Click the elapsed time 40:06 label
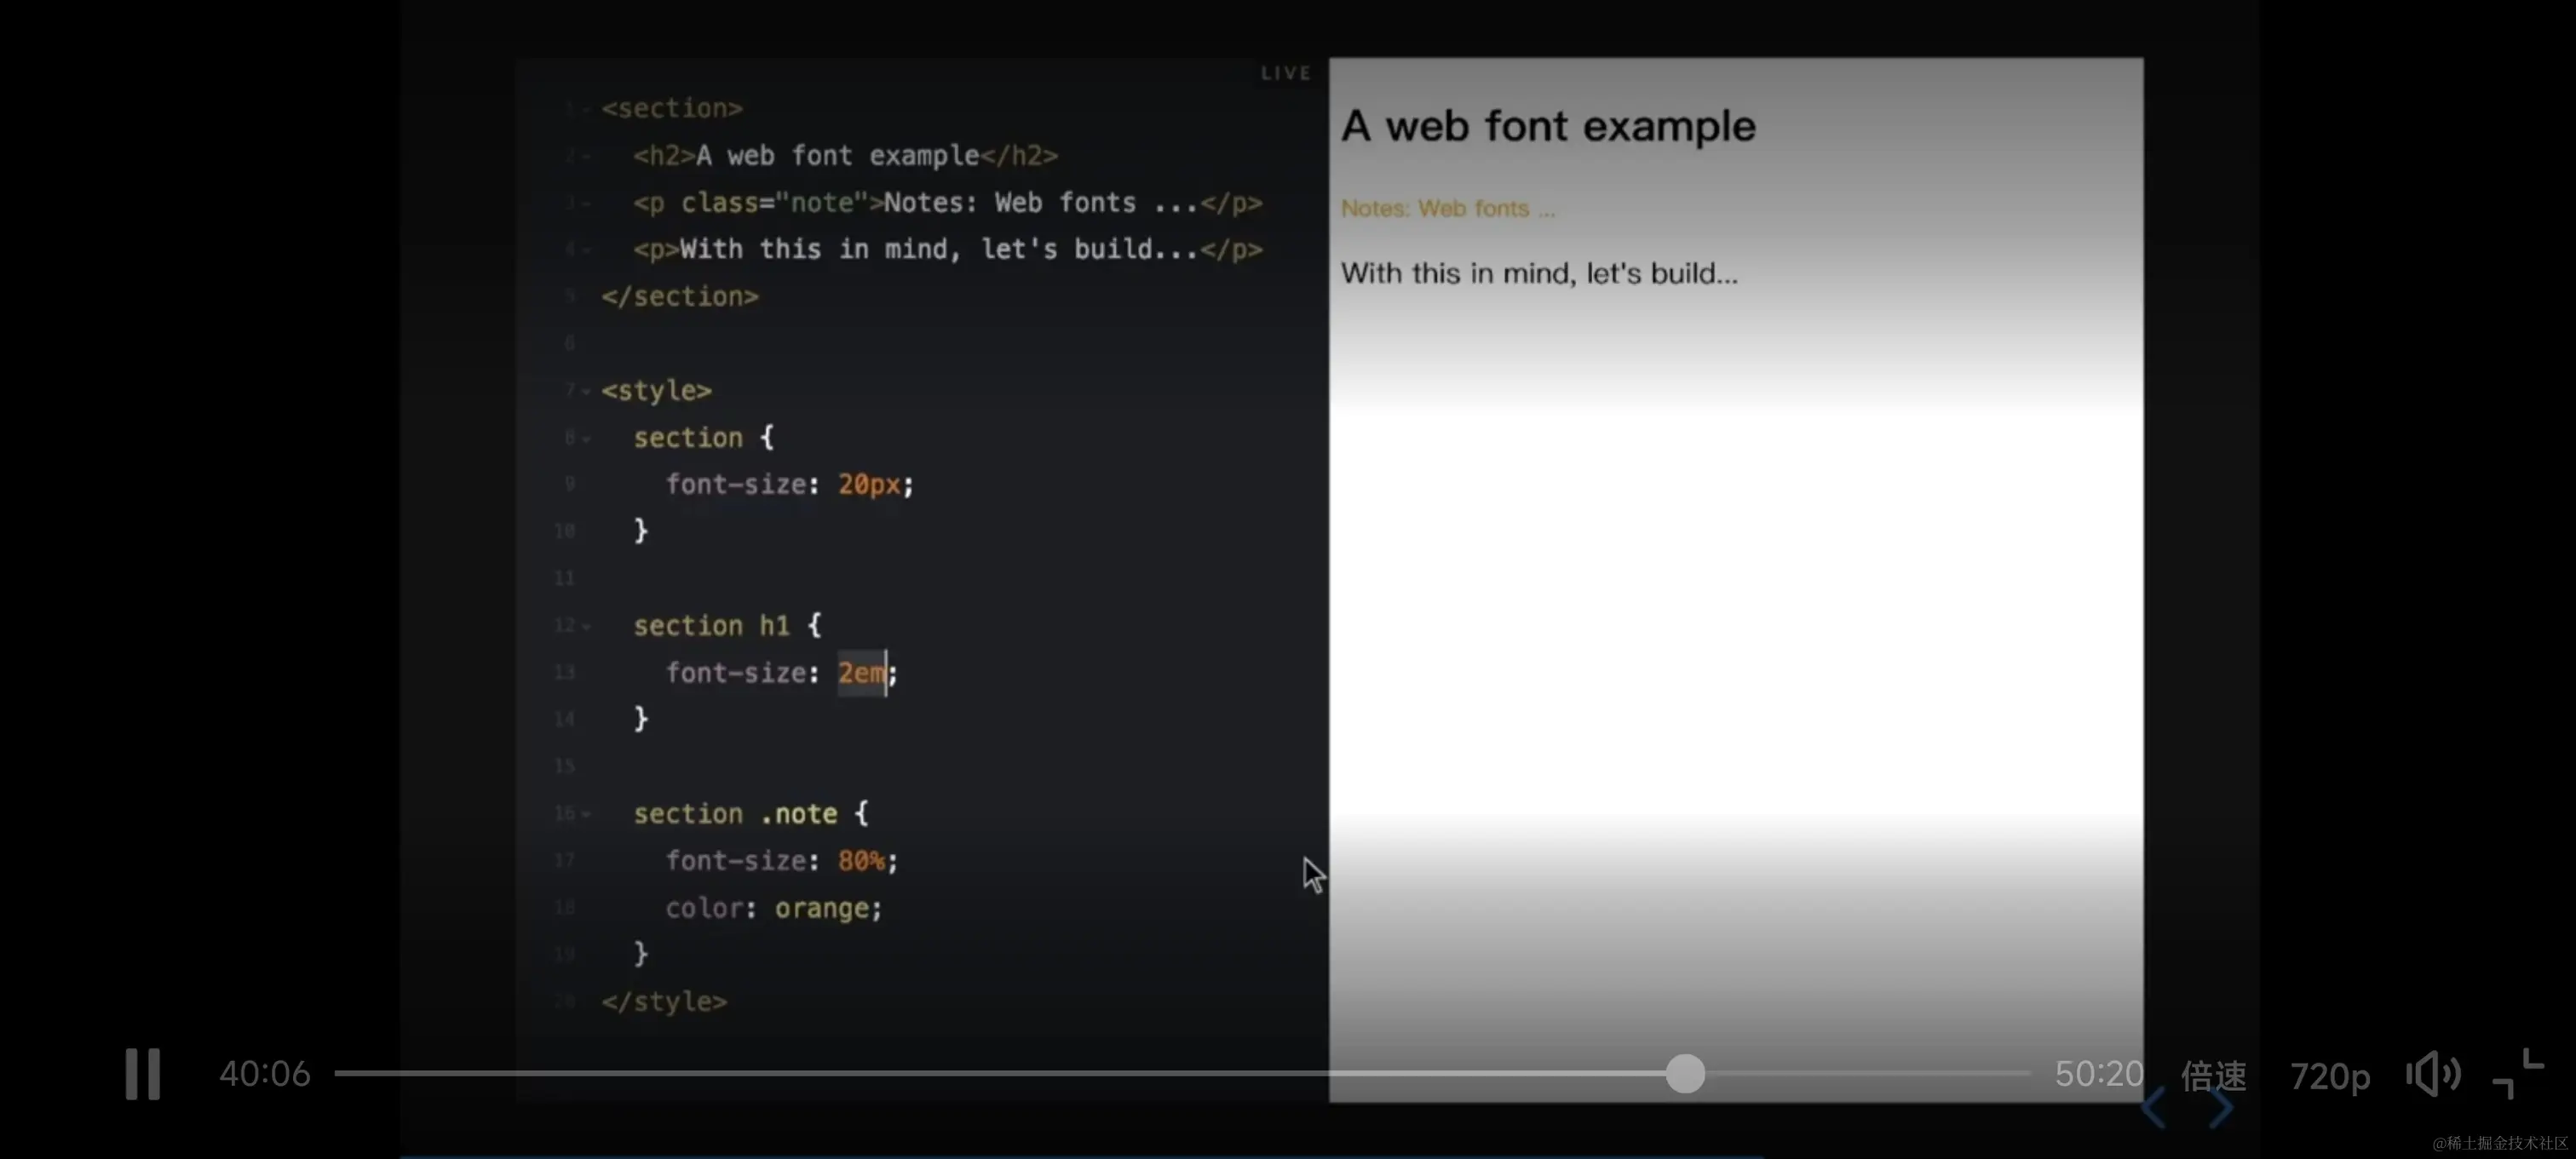The image size is (2576, 1159). point(263,1074)
